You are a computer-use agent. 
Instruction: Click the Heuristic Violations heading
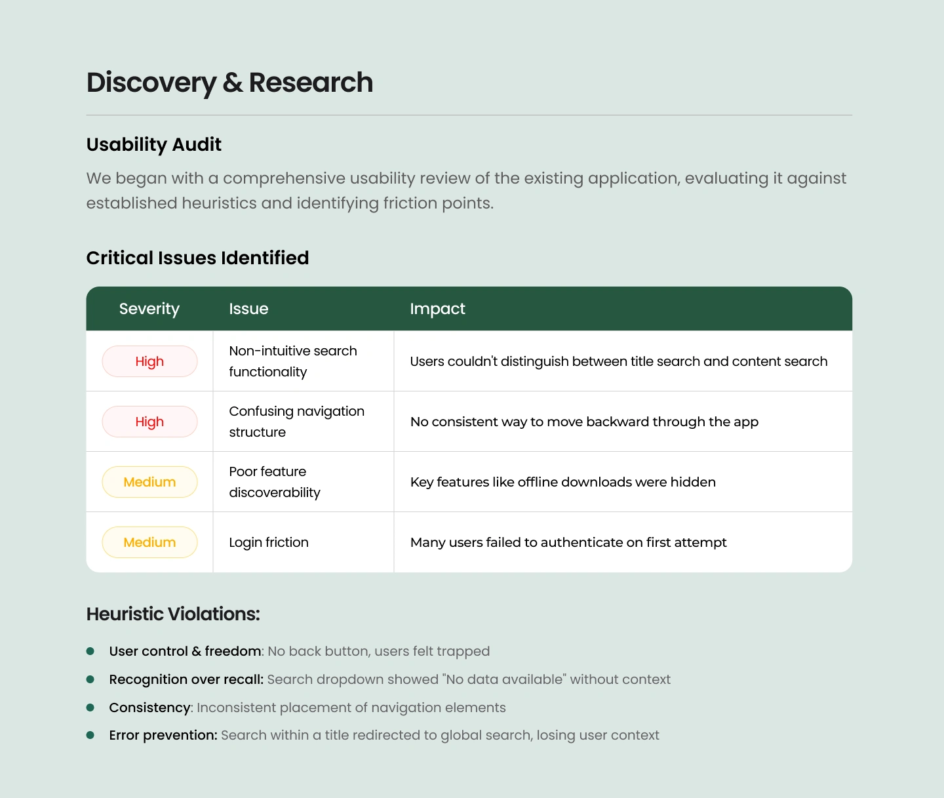(173, 614)
